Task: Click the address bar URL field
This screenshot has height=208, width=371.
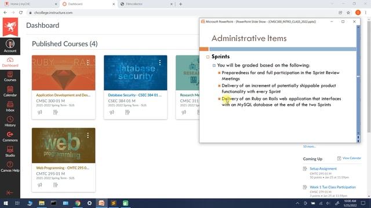Action: tap(182, 13)
